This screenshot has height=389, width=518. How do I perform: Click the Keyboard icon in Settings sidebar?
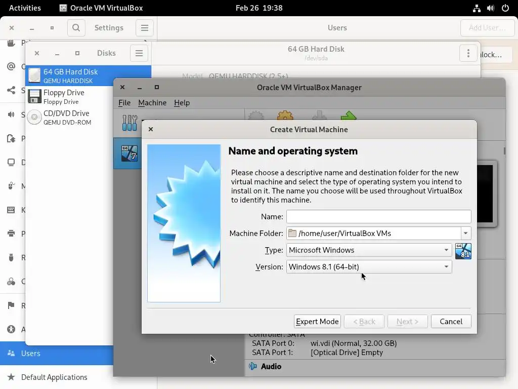click(11, 210)
